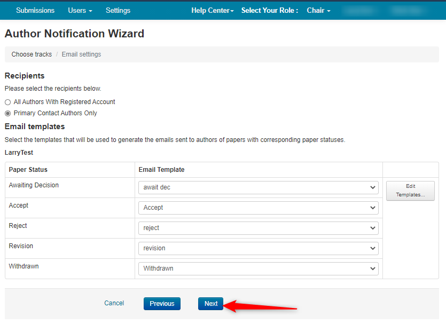Expand the Users menu
Viewport: 446px width, 332px height.
click(80, 11)
